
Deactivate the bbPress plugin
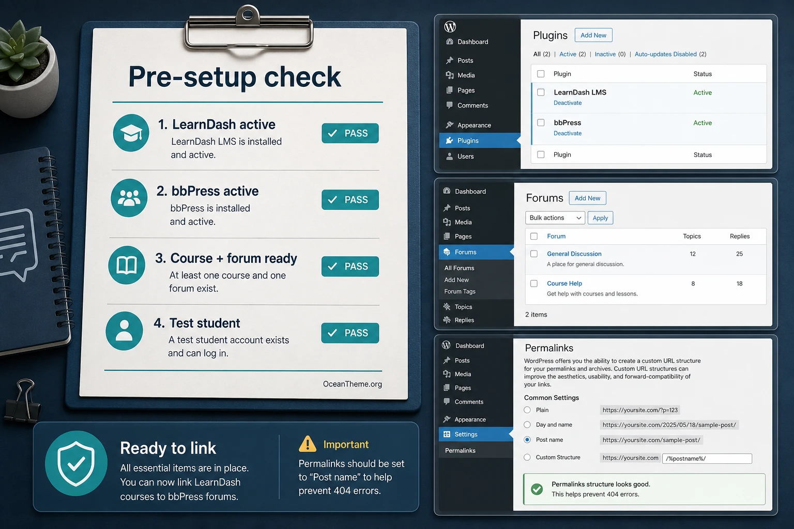pyautogui.click(x=568, y=133)
